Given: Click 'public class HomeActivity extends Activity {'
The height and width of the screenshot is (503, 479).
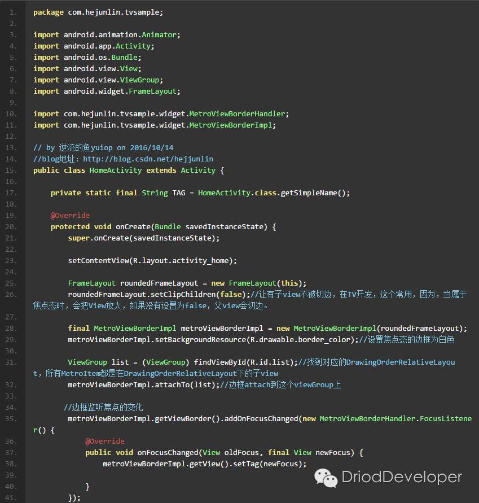Looking at the screenshot, I should click(129, 170).
